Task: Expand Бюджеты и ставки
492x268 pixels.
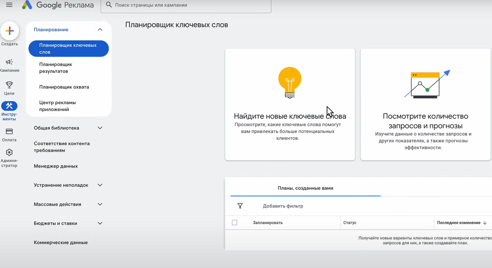Action: tap(100, 223)
